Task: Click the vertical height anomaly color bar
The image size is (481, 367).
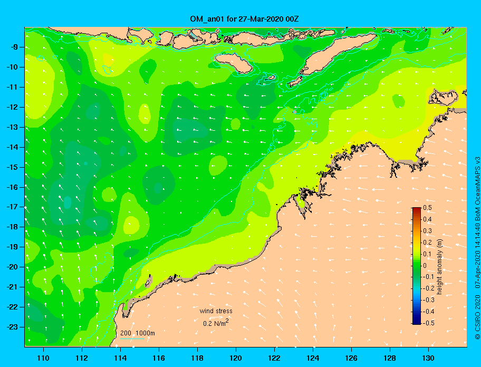Action: pos(417,266)
